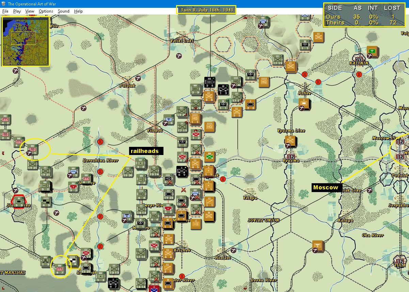Open the Sound menu
Screen dimensions: 409x292
click(x=64, y=11)
